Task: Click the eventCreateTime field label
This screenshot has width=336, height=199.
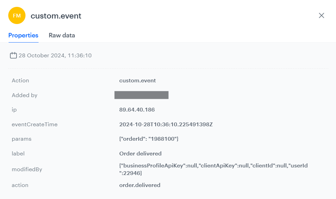Action: 35,125
